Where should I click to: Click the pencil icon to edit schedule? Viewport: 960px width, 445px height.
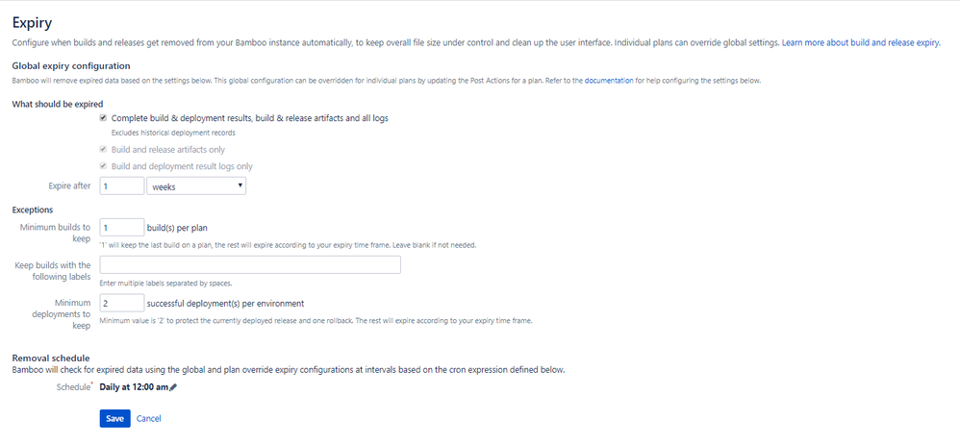click(172, 387)
